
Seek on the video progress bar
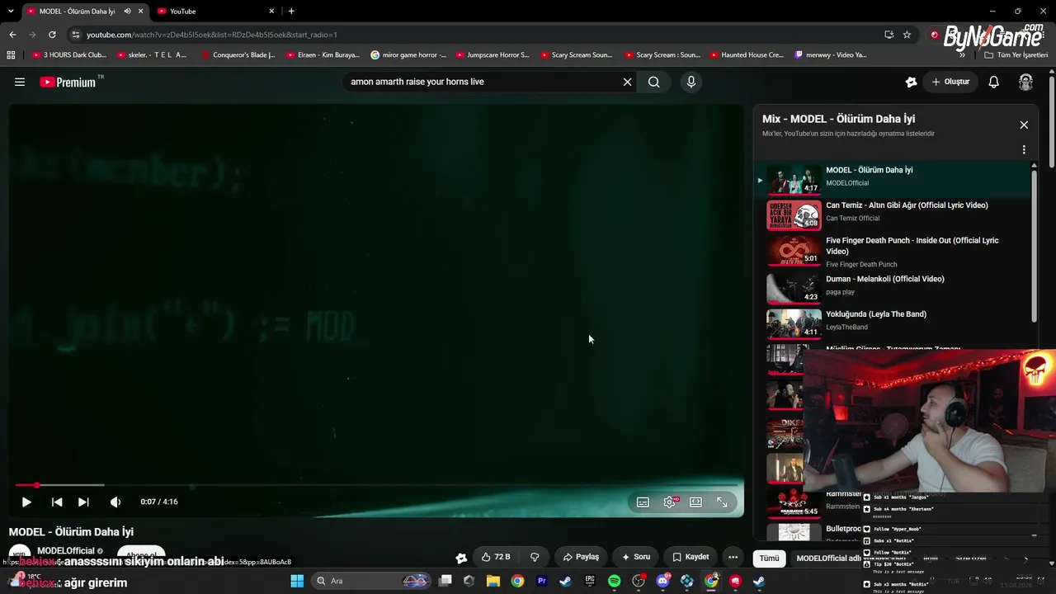376,485
